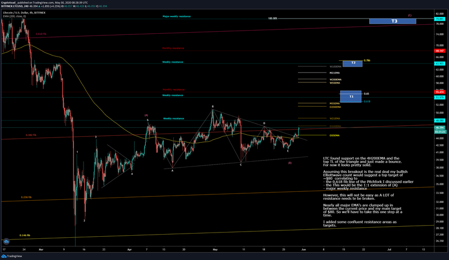449x260 pixels.
Task: Click the 0.236 fib pitchfork label
Action: point(26,197)
